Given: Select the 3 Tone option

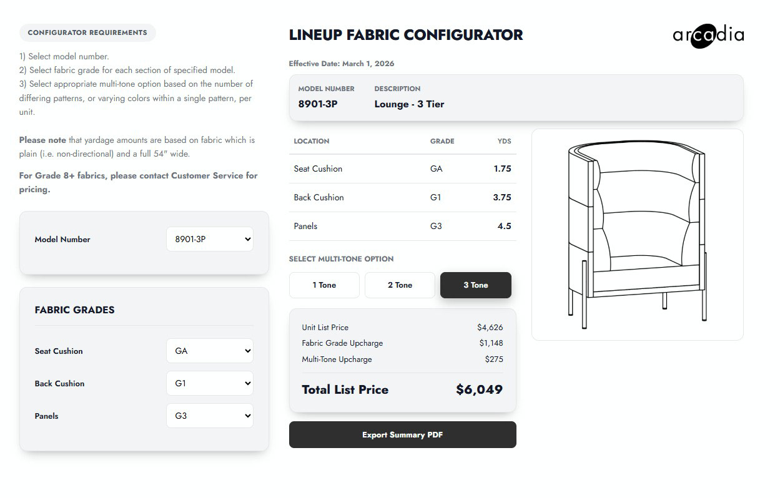Looking at the screenshot, I should click(475, 285).
